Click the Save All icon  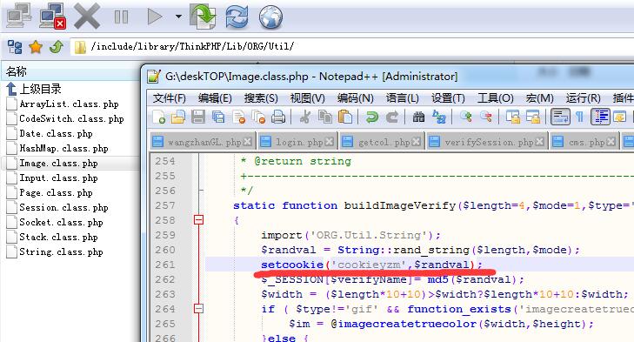[x=218, y=117]
